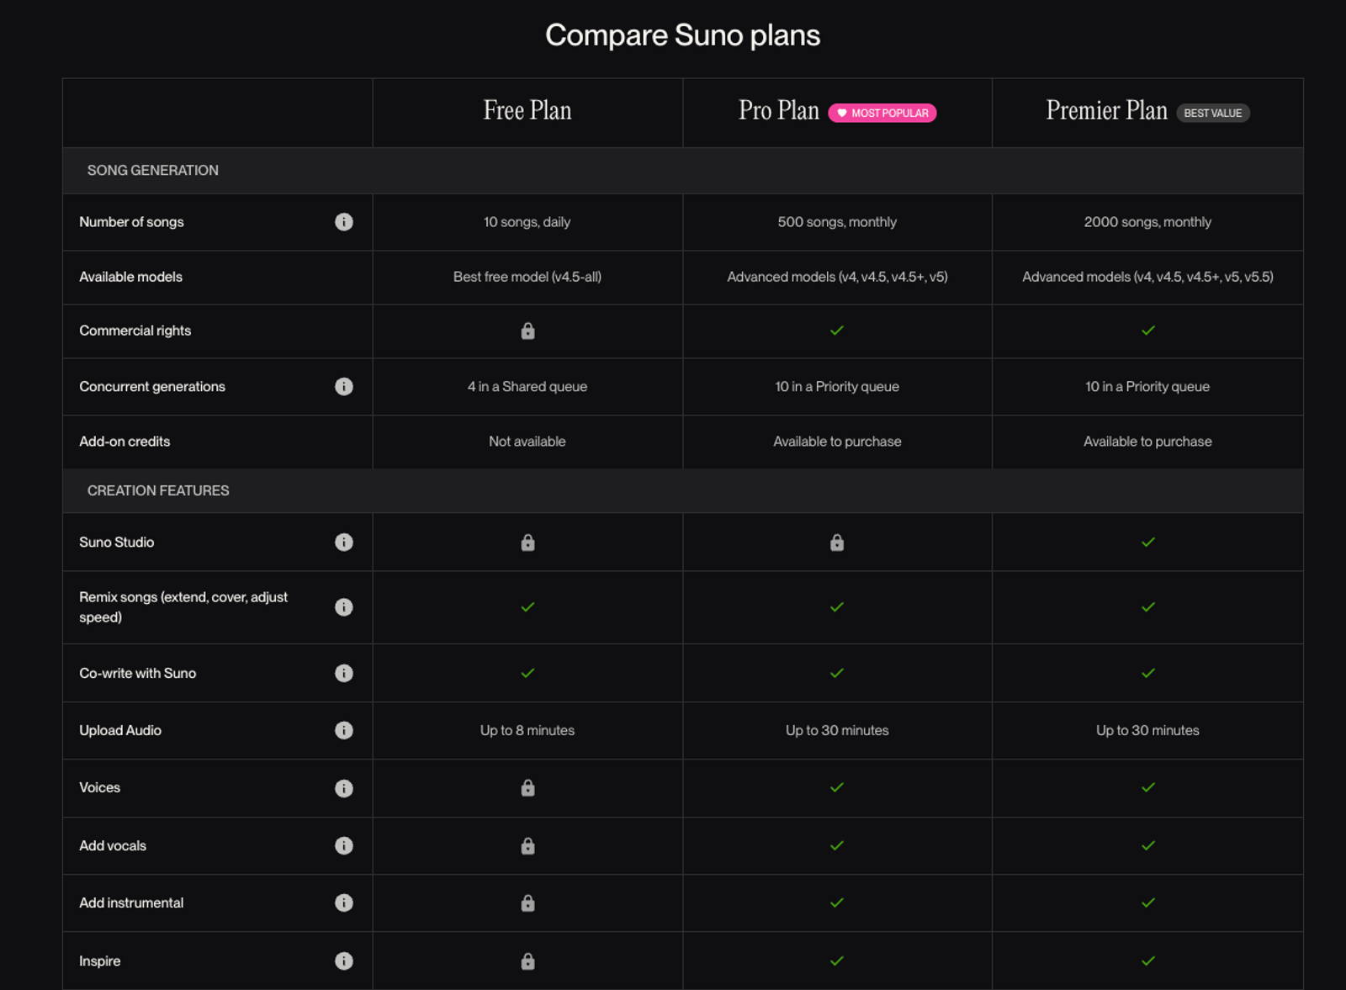Click Premier Plan checkmark for Add vocals
The width and height of the screenshot is (1346, 990).
(x=1148, y=845)
